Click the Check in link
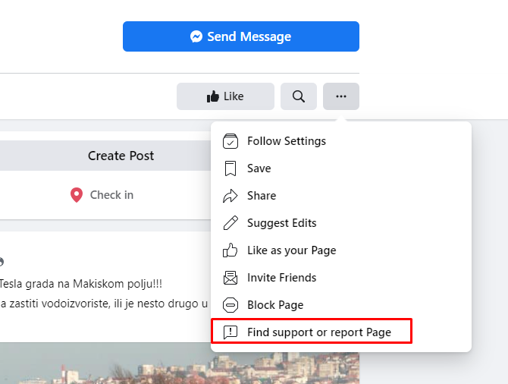Viewport: 508px width, 384px height. pos(102,195)
